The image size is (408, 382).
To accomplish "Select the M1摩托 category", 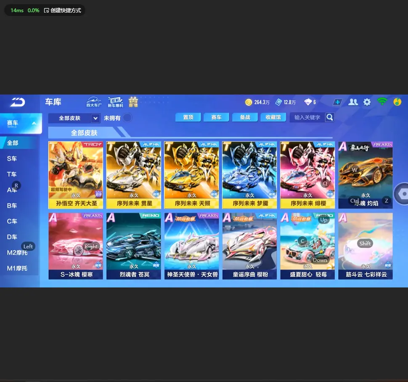I will tap(17, 268).
